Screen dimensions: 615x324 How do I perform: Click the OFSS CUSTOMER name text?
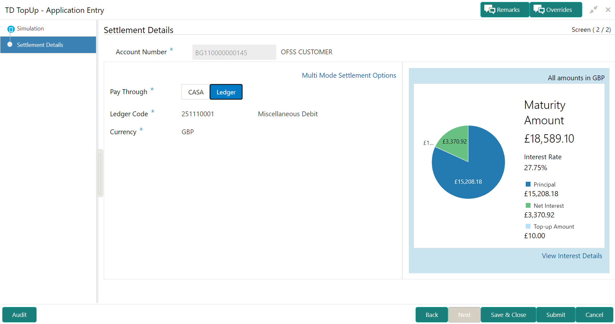306,52
